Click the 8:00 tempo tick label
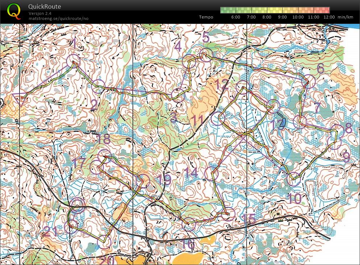The image size is (360, 265). 267,17
